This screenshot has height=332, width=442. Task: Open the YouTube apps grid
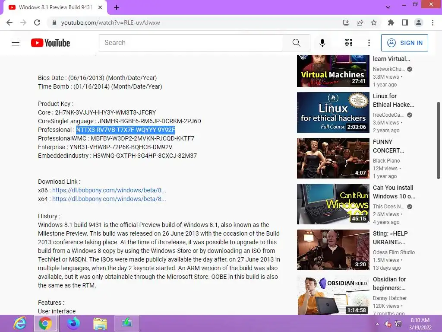pos(348,43)
